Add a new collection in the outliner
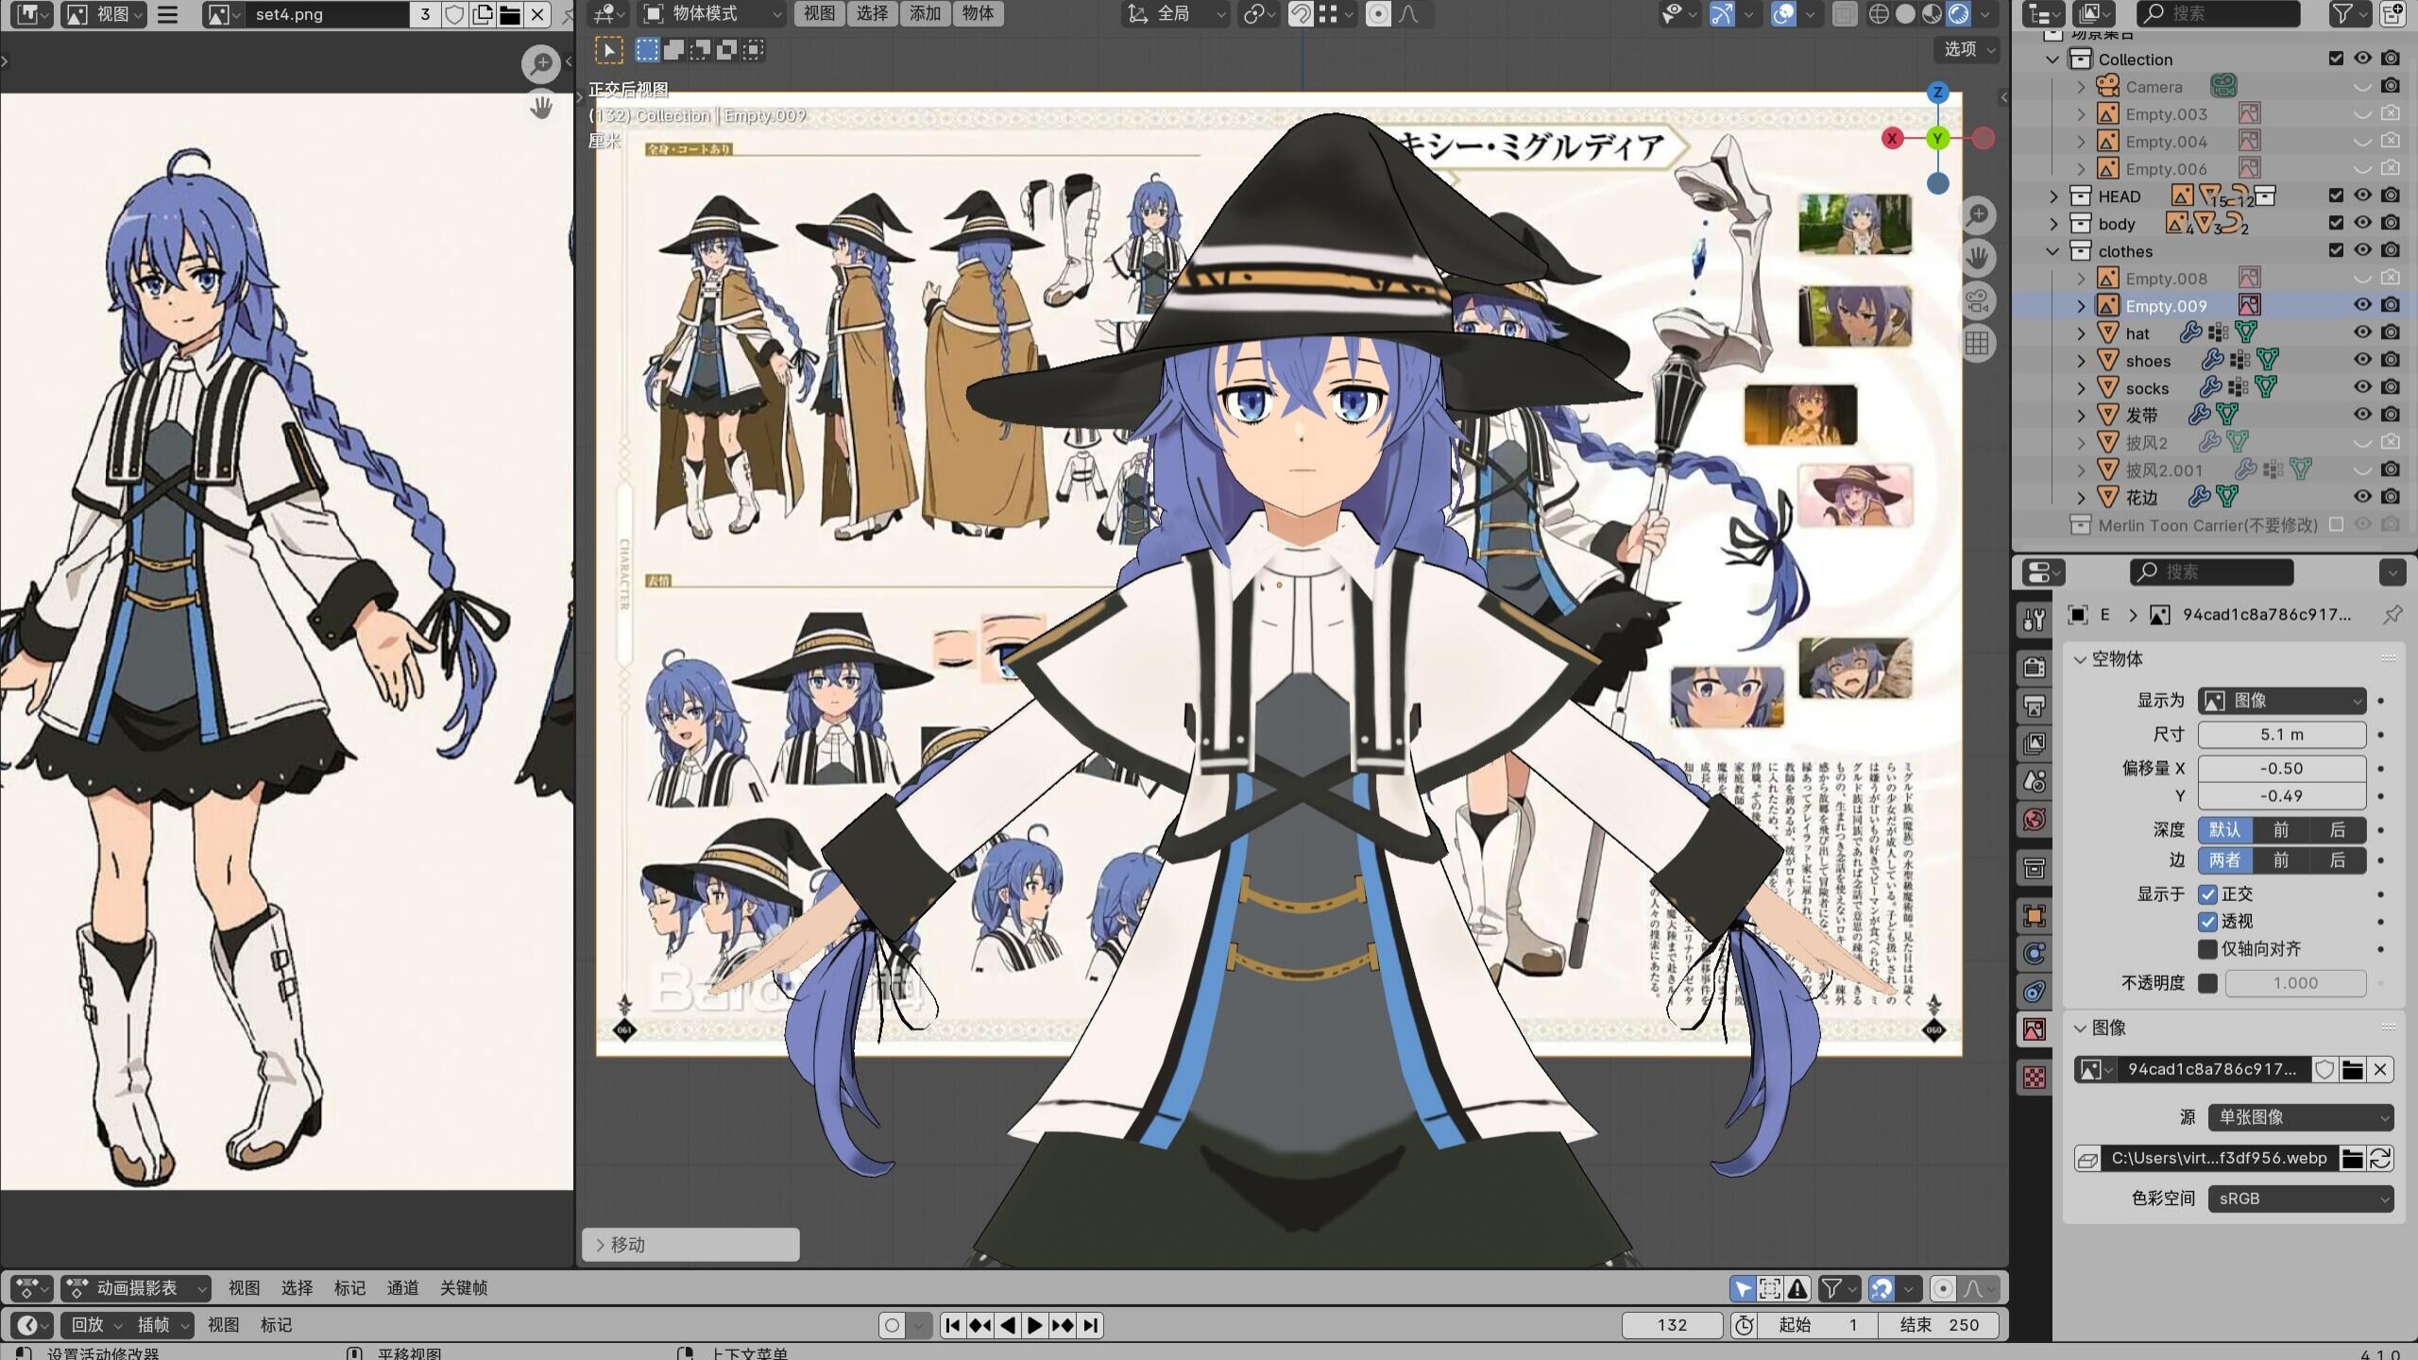This screenshot has height=1360, width=2418. point(2392,14)
